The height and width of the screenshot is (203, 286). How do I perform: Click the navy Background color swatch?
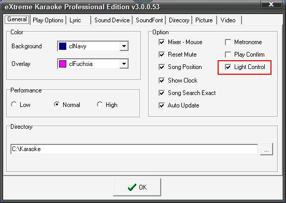point(63,46)
